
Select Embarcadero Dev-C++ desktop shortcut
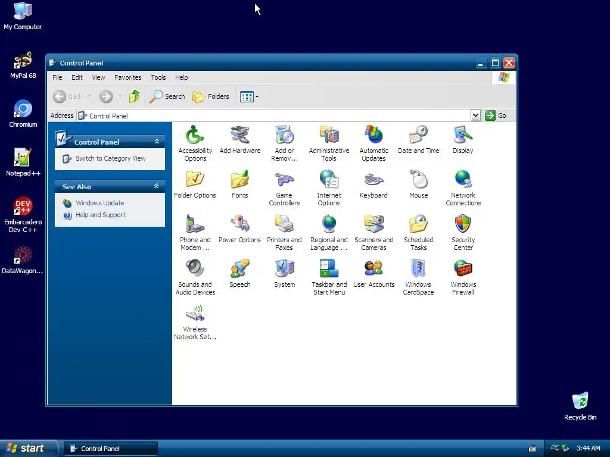[x=23, y=214]
